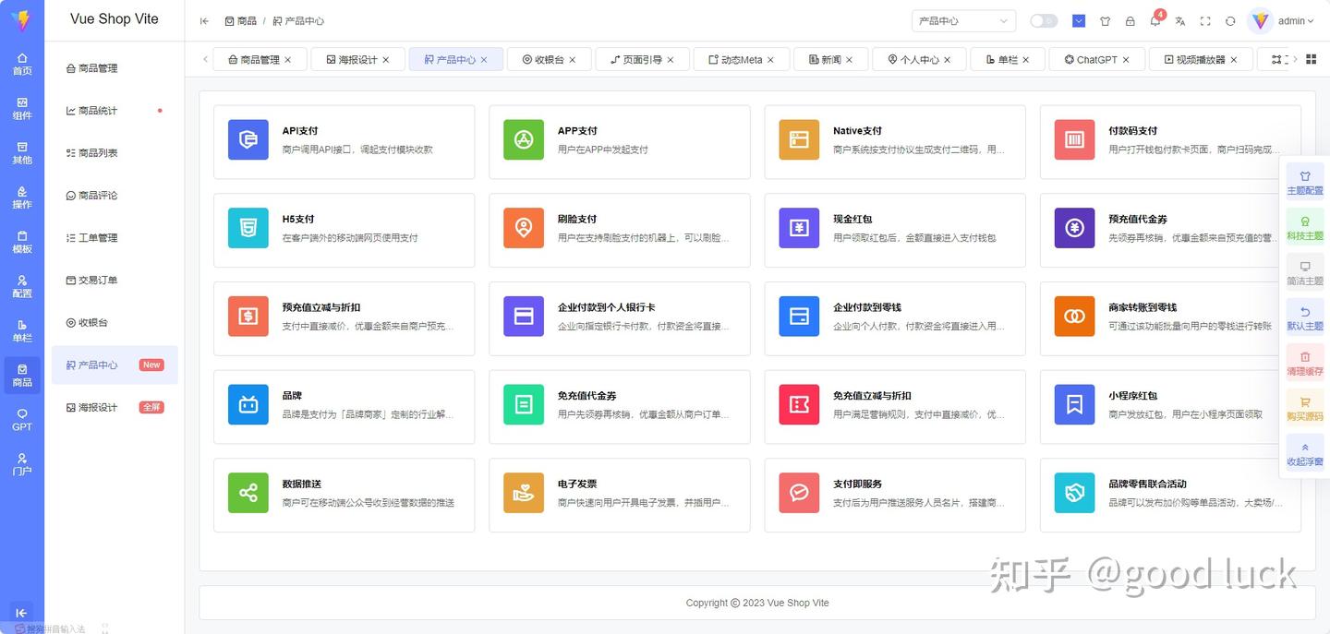Screen dimensions: 1330x634
Task: Collapse the left rail with the bottom arrow
Action: [x=21, y=613]
